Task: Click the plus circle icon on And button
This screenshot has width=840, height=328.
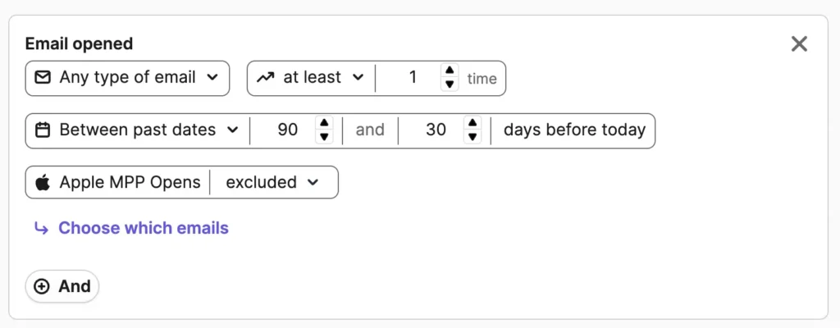Action: click(x=42, y=287)
